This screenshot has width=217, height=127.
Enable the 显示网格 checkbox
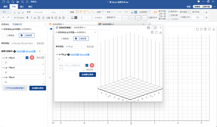[x=202, y=12]
